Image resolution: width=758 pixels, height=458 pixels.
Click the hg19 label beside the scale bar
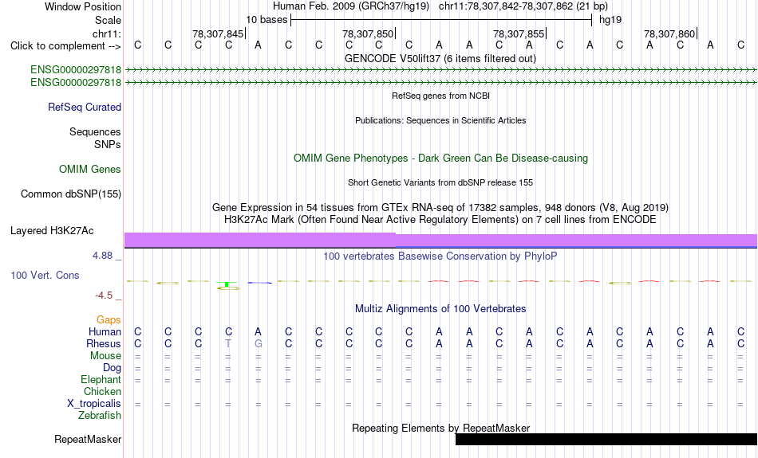coord(610,20)
